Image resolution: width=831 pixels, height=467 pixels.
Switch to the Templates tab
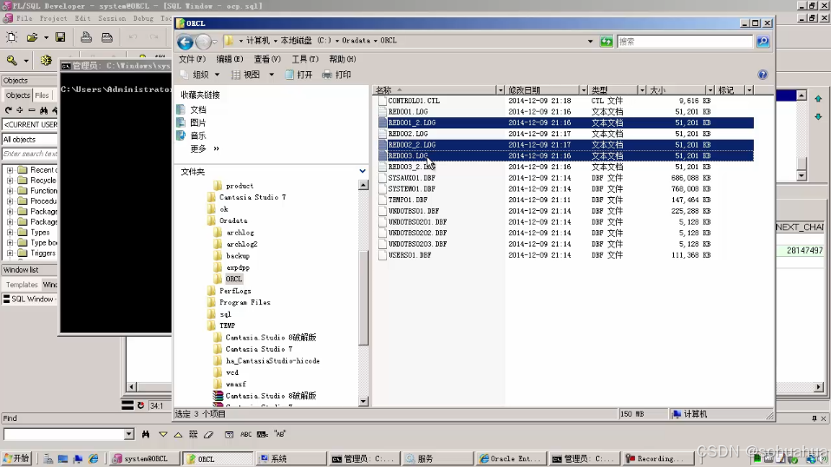22,285
